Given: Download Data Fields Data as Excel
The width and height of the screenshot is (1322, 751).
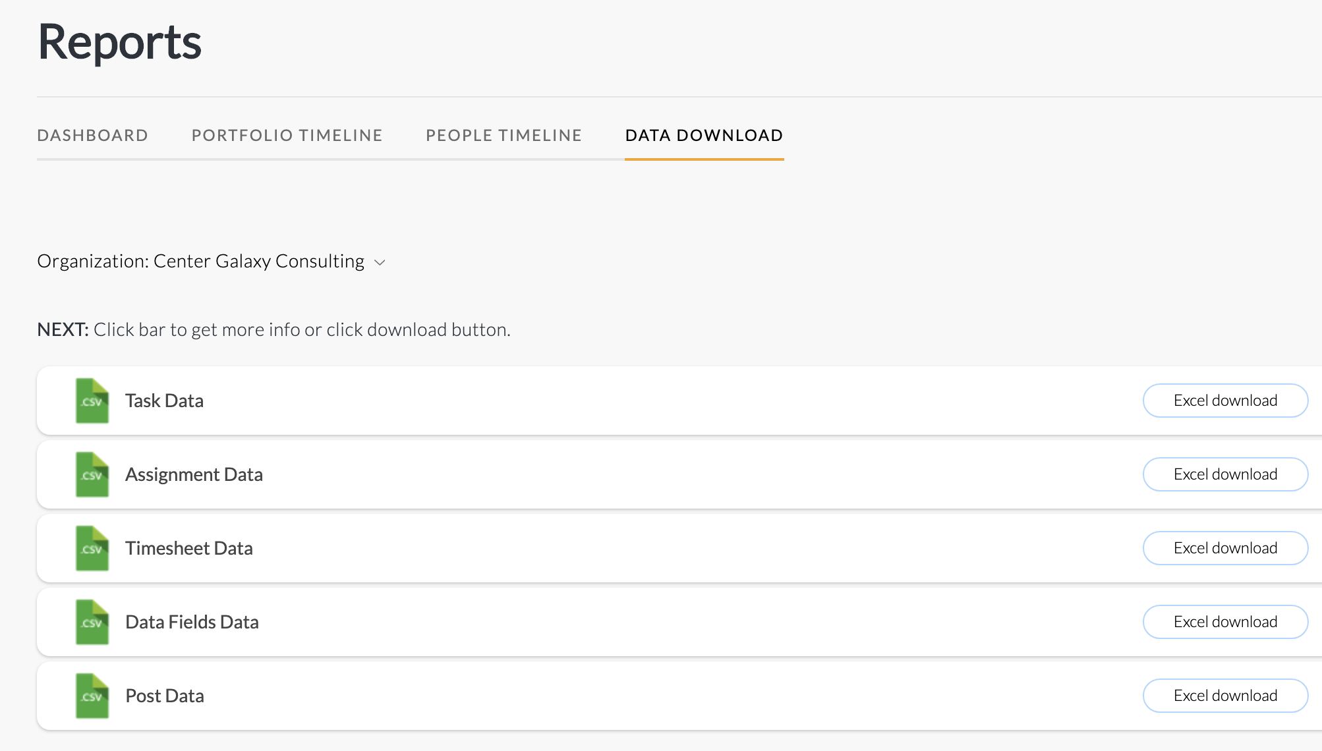Looking at the screenshot, I should pyautogui.click(x=1225, y=622).
